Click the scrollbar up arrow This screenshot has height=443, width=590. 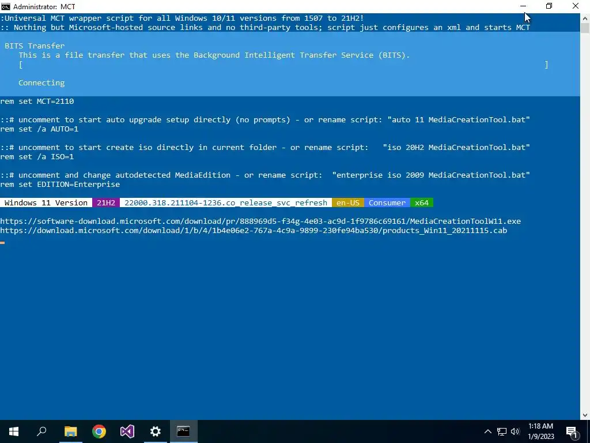(x=585, y=18)
